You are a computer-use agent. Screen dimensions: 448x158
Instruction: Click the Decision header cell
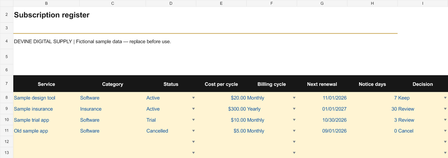[423, 84]
